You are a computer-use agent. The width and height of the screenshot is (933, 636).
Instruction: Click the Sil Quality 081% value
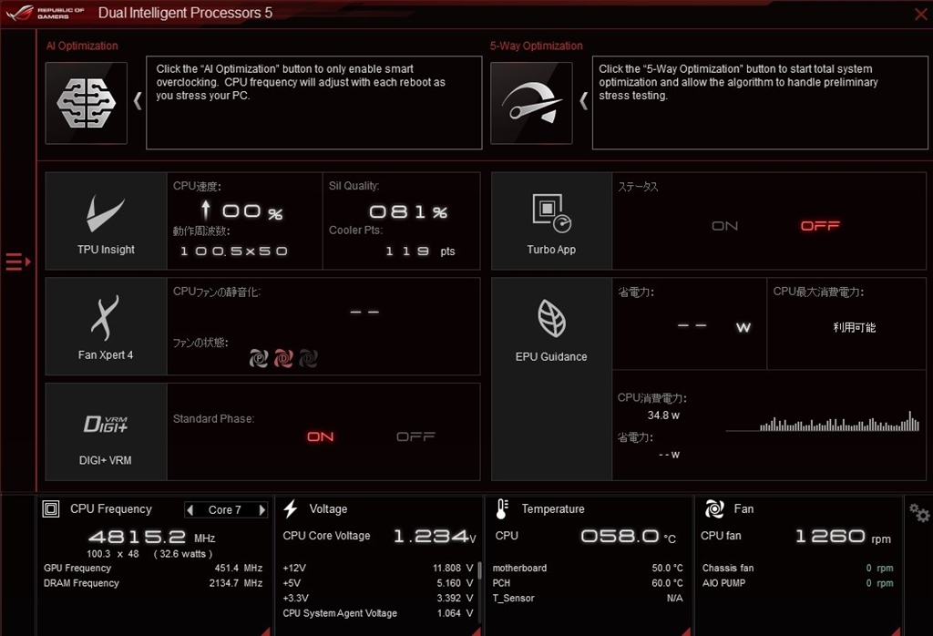pos(408,212)
